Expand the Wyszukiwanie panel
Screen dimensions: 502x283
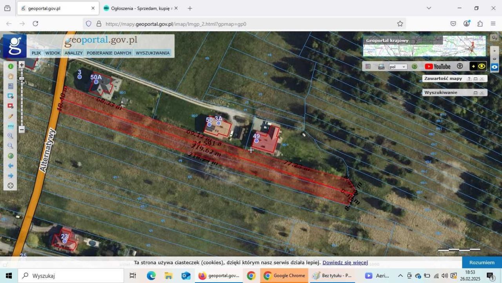click(x=475, y=93)
